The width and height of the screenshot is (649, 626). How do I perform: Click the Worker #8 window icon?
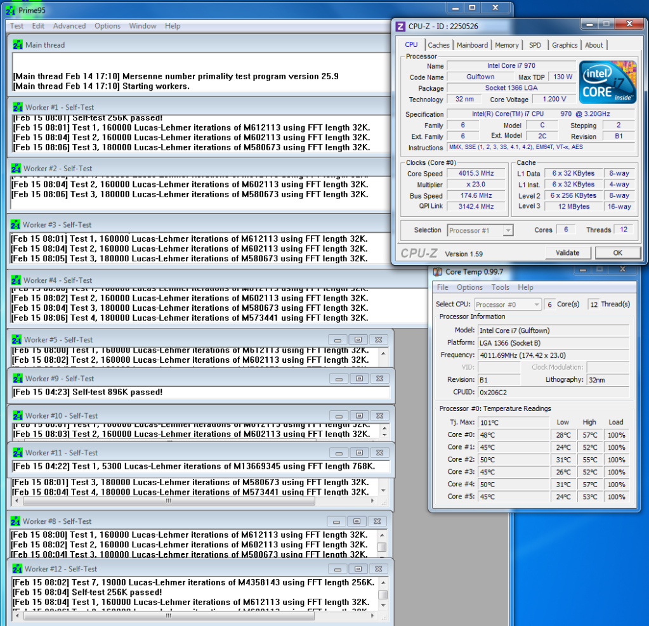click(x=16, y=521)
